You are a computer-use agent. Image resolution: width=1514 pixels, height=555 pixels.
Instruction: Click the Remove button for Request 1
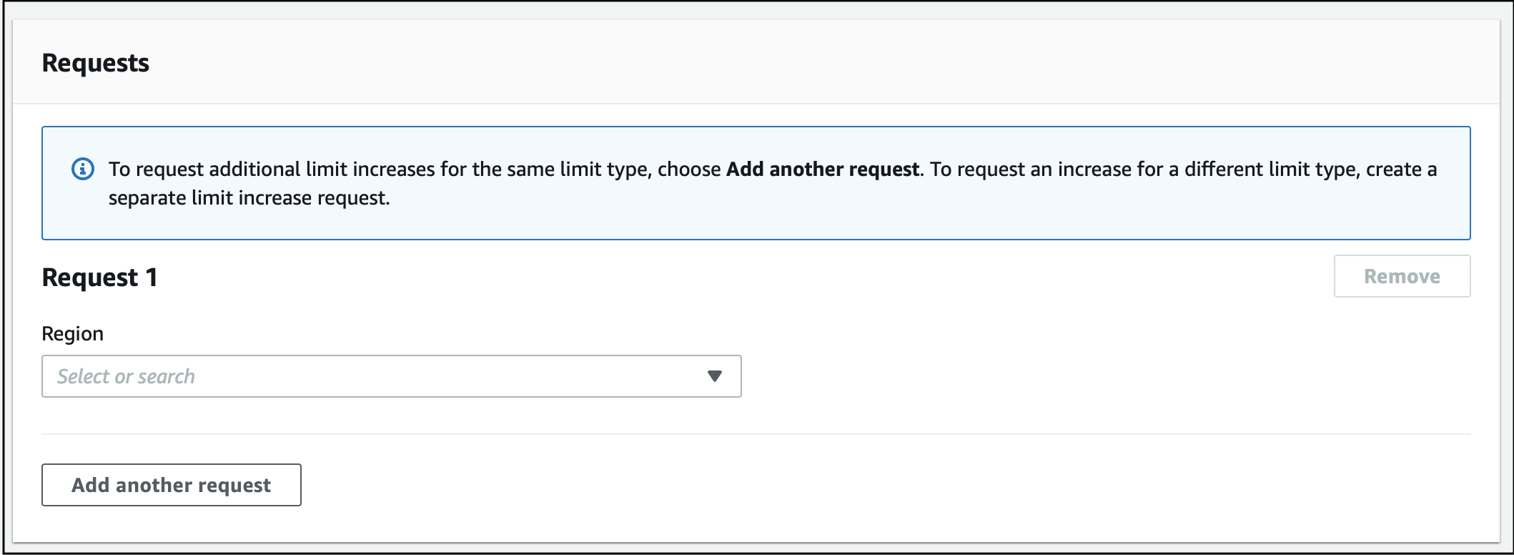click(1402, 276)
